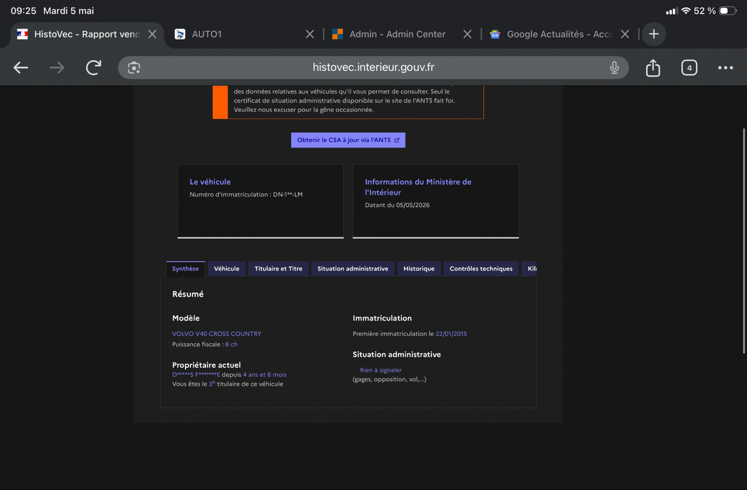Show open tabs via the 4 counter icon
Screen dimensions: 747x490
click(x=689, y=68)
